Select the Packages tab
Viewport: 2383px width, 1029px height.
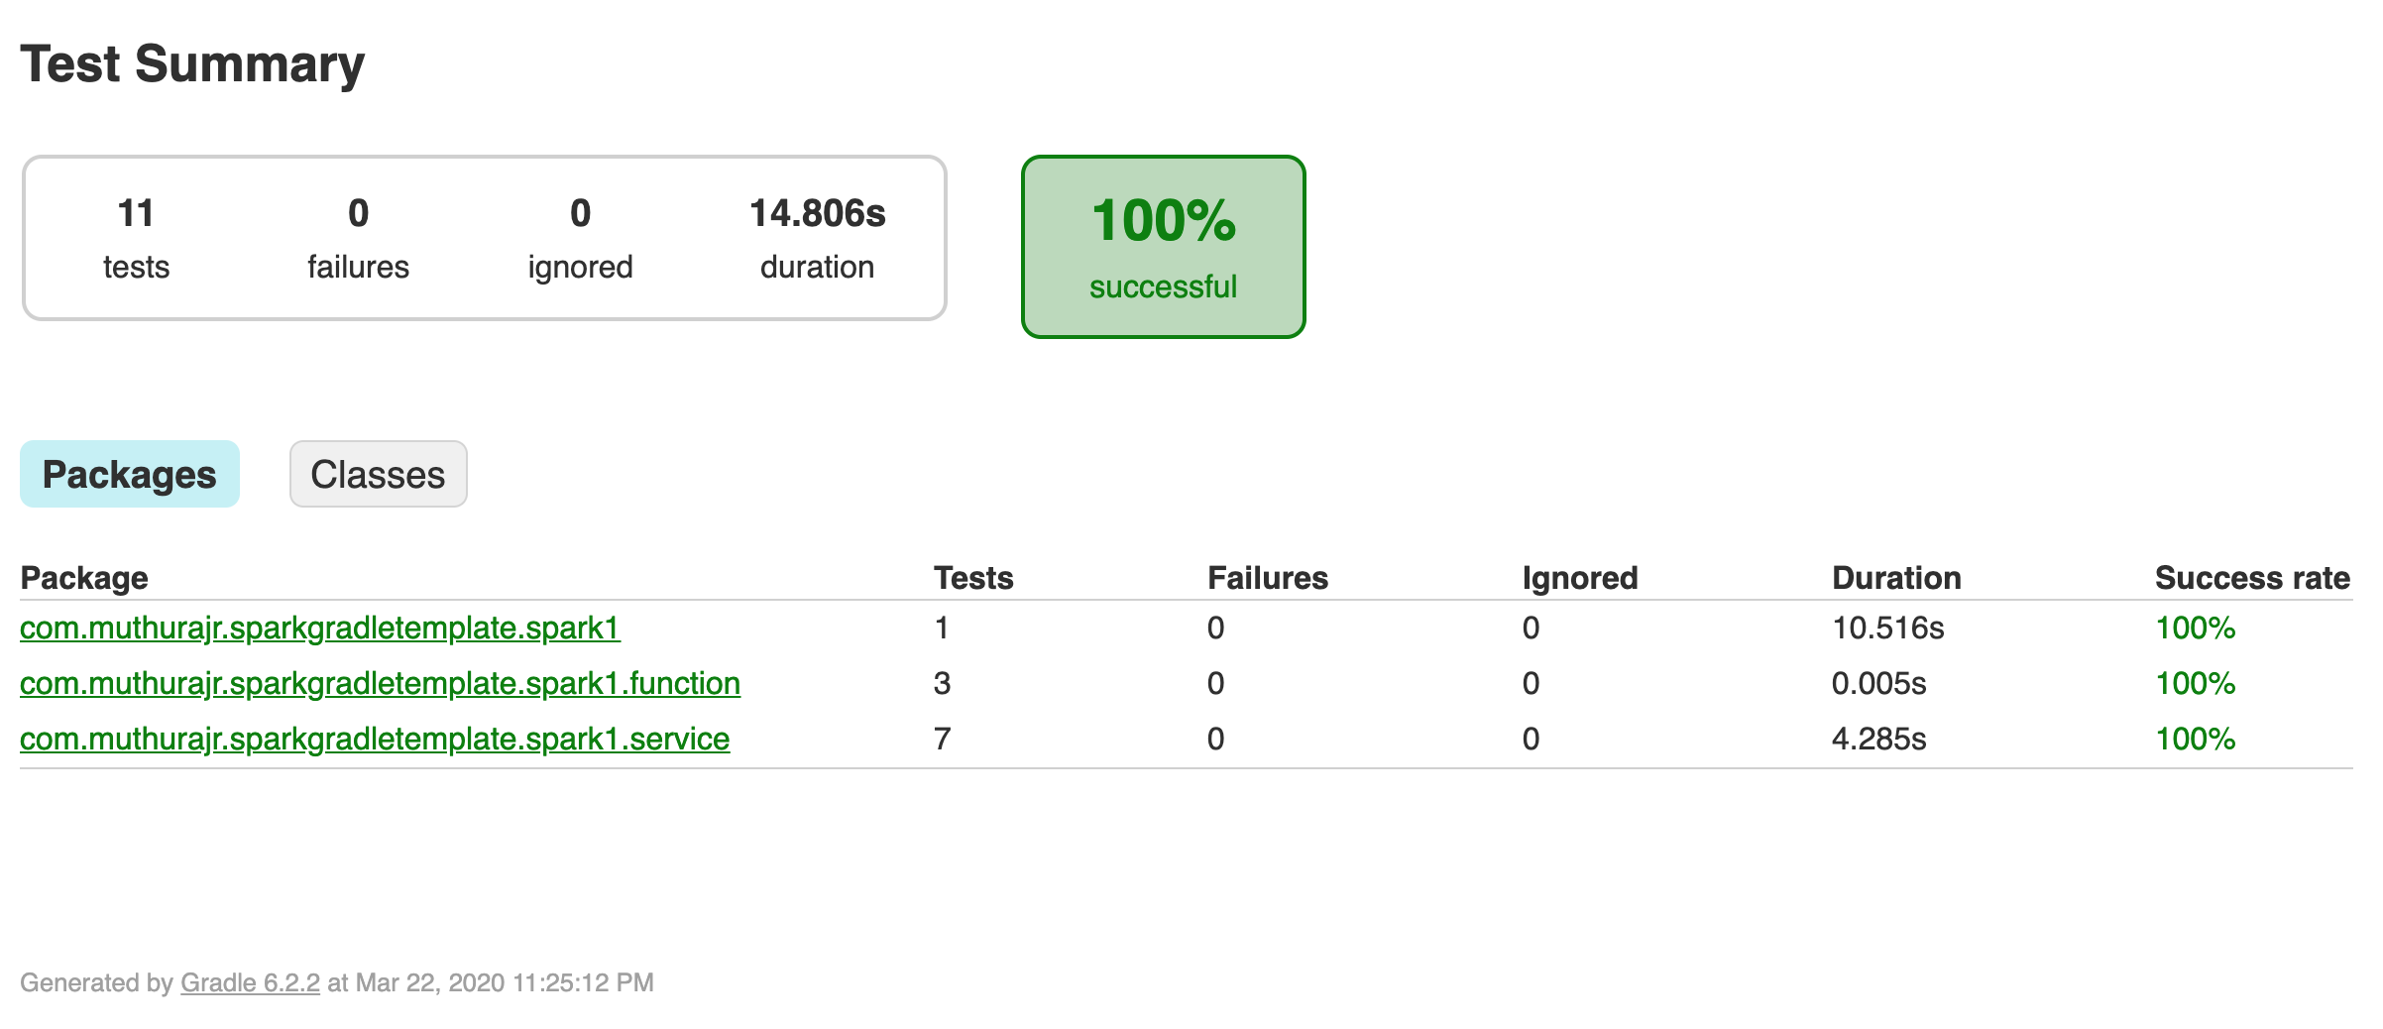129,474
